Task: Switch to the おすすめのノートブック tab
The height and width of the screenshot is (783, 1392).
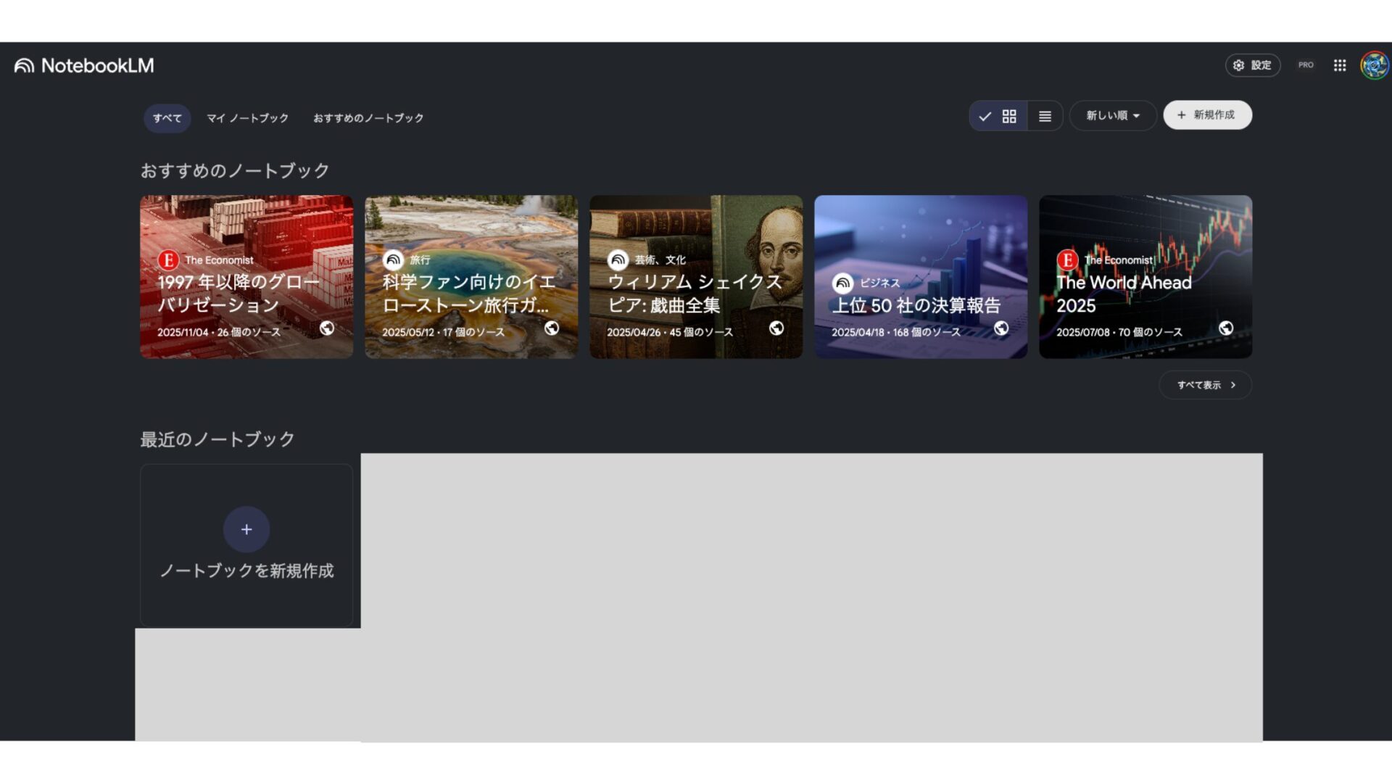Action: pyautogui.click(x=368, y=118)
